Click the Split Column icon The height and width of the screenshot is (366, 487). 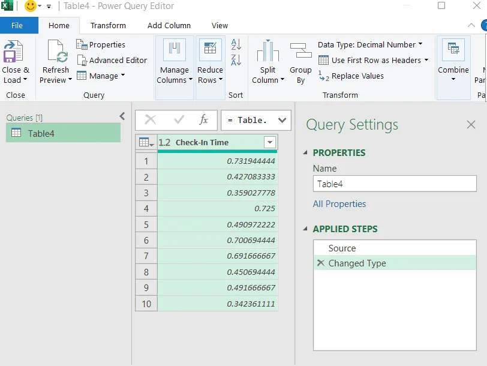click(x=267, y=51)
